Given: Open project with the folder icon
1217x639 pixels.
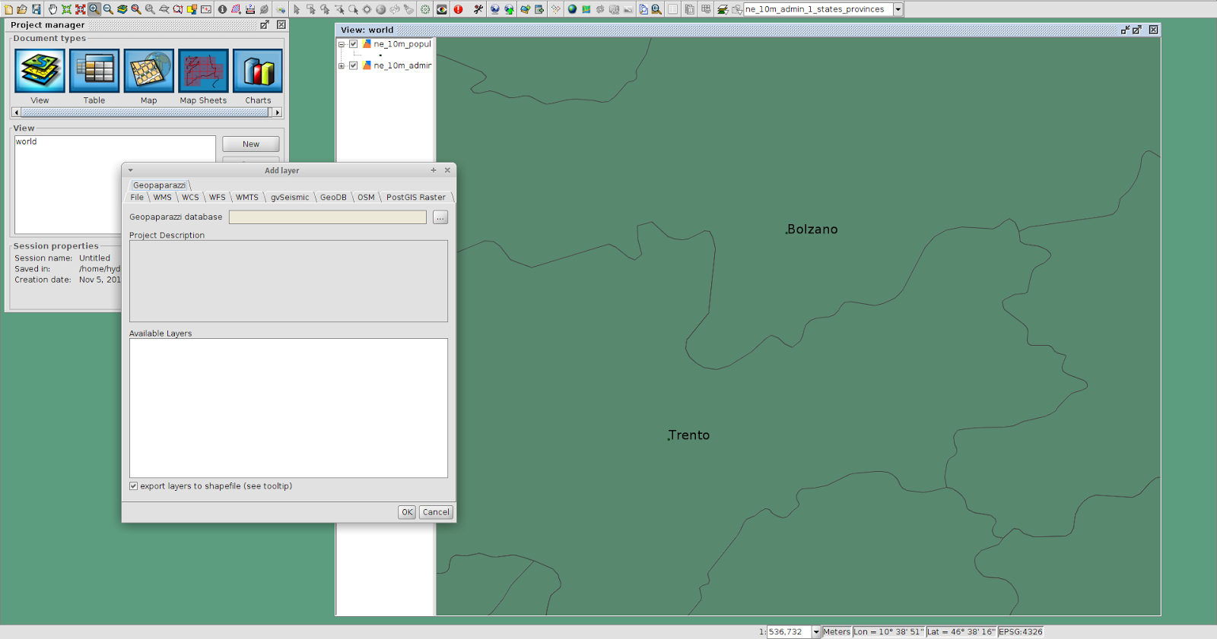Looking at the screenshot, I should 22,9.
